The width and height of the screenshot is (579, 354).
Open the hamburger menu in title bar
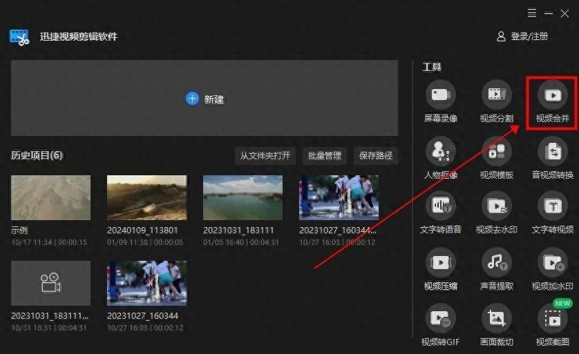(531, 13)
